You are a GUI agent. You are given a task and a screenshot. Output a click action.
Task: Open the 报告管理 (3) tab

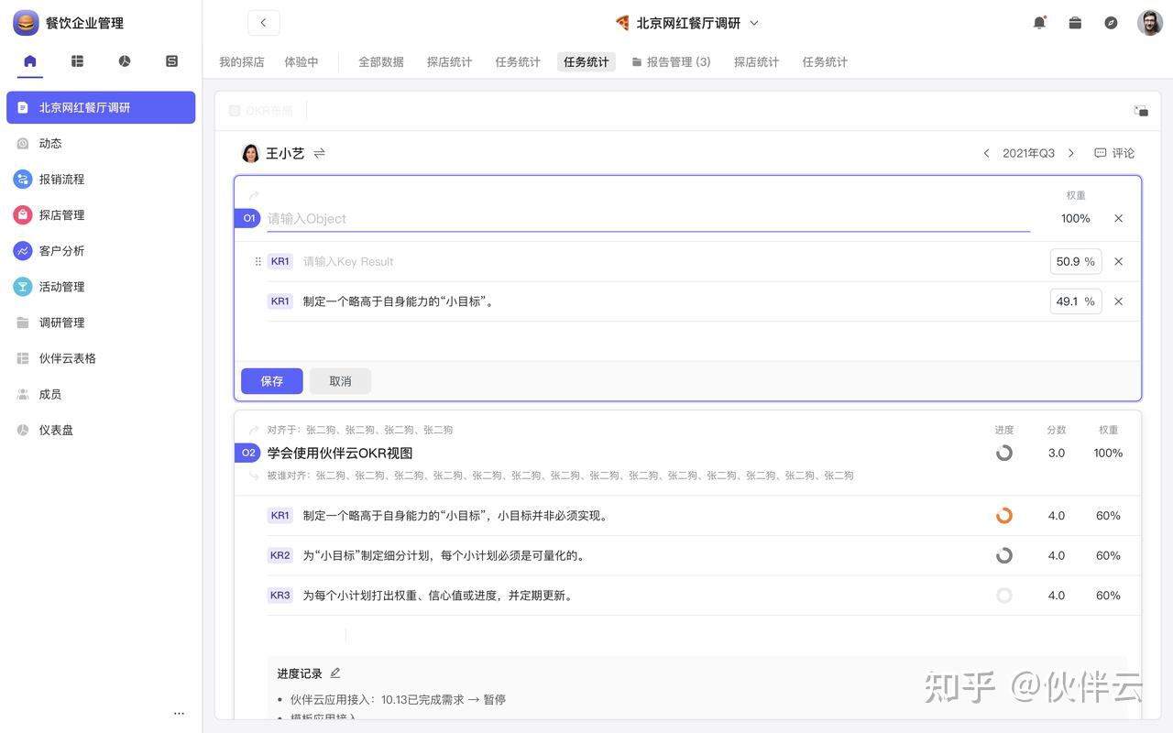click(x=672, y=62)
